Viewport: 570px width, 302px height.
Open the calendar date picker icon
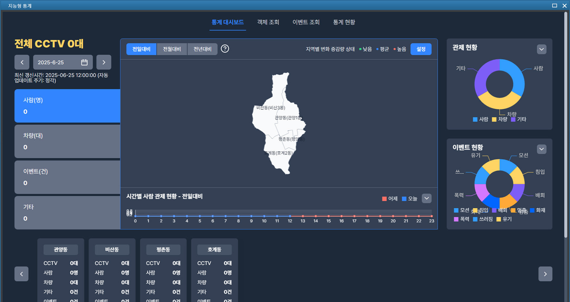point(84,62)
